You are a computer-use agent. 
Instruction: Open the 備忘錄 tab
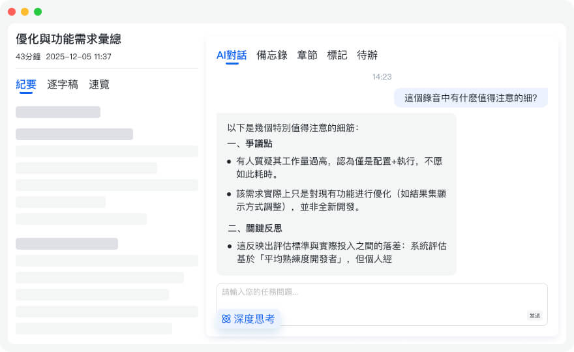[272, 55]
